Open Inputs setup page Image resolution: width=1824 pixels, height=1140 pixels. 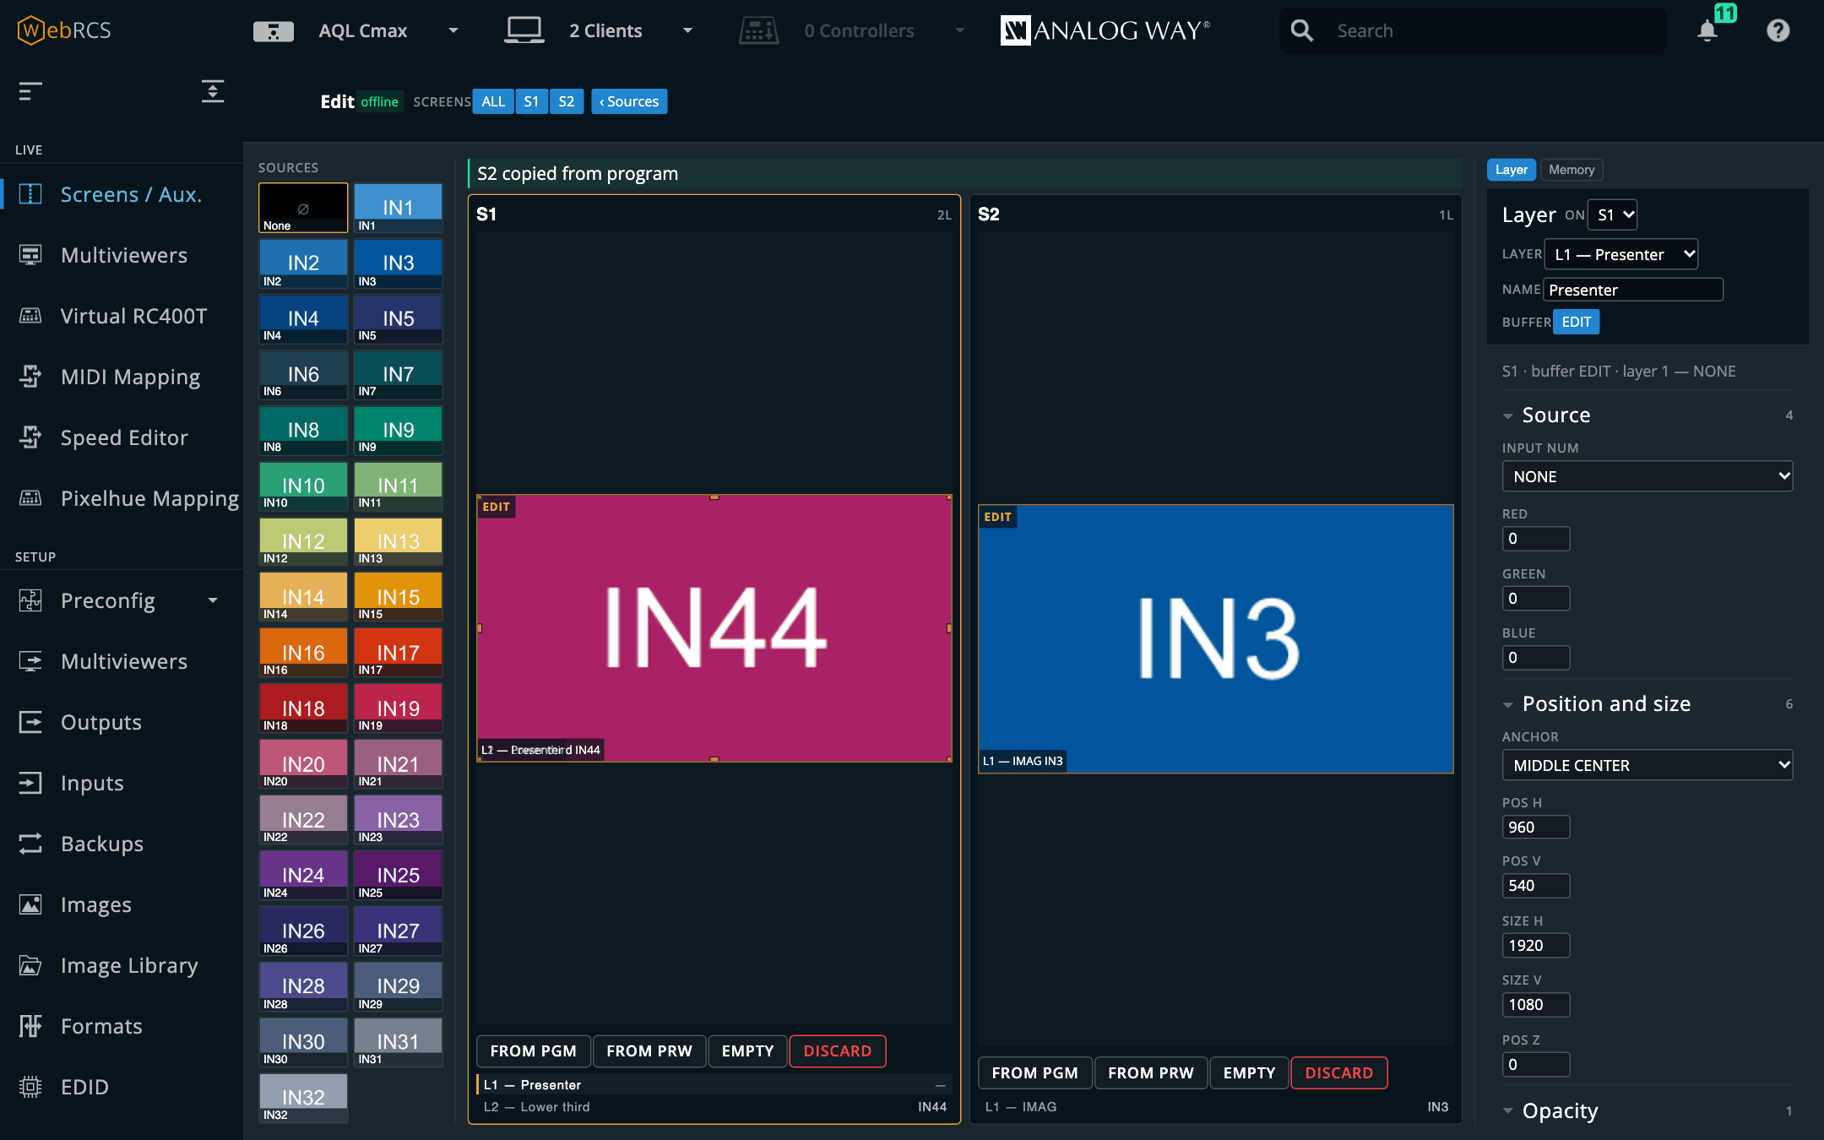coord(122,783)
